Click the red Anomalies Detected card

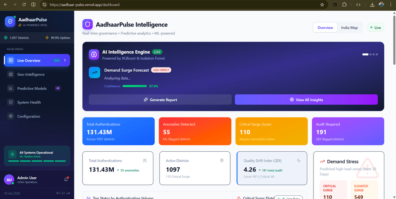pos(195,131)
